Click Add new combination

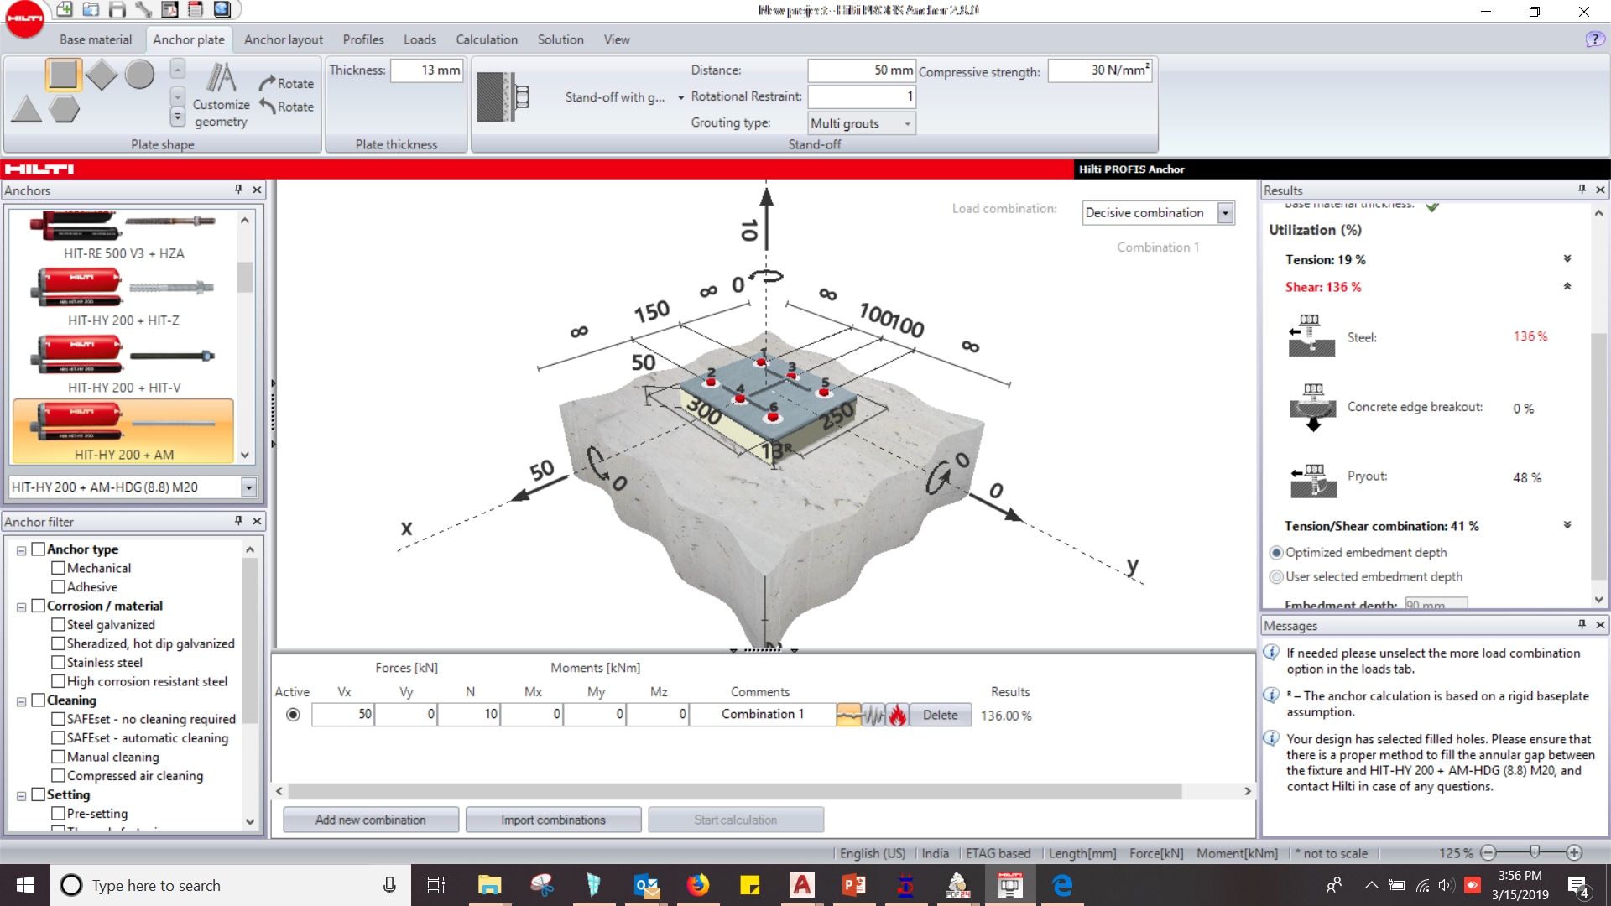click(x=371, y=820)
